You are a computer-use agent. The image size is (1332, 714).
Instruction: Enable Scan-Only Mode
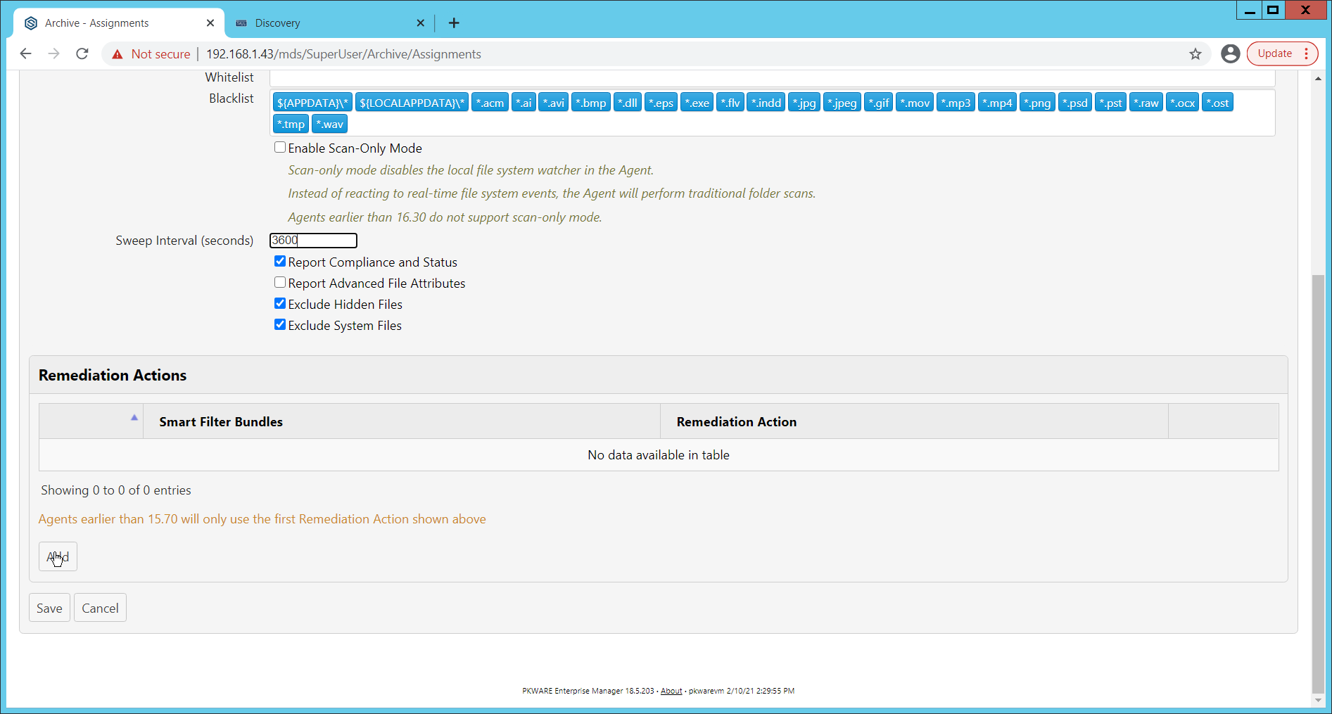coord(280,147)
